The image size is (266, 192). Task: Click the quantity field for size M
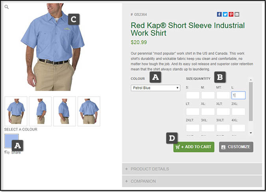pos(208,95)
